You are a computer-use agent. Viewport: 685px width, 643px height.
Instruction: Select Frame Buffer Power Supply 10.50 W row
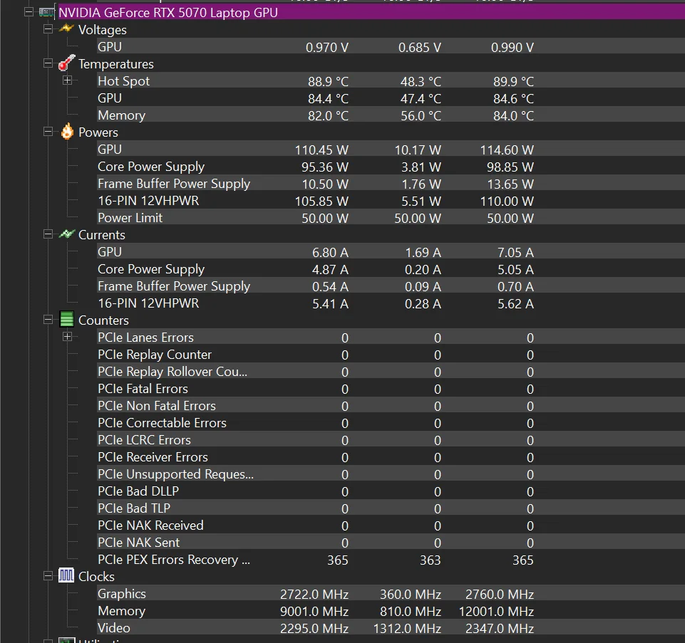tap(391, 183)
